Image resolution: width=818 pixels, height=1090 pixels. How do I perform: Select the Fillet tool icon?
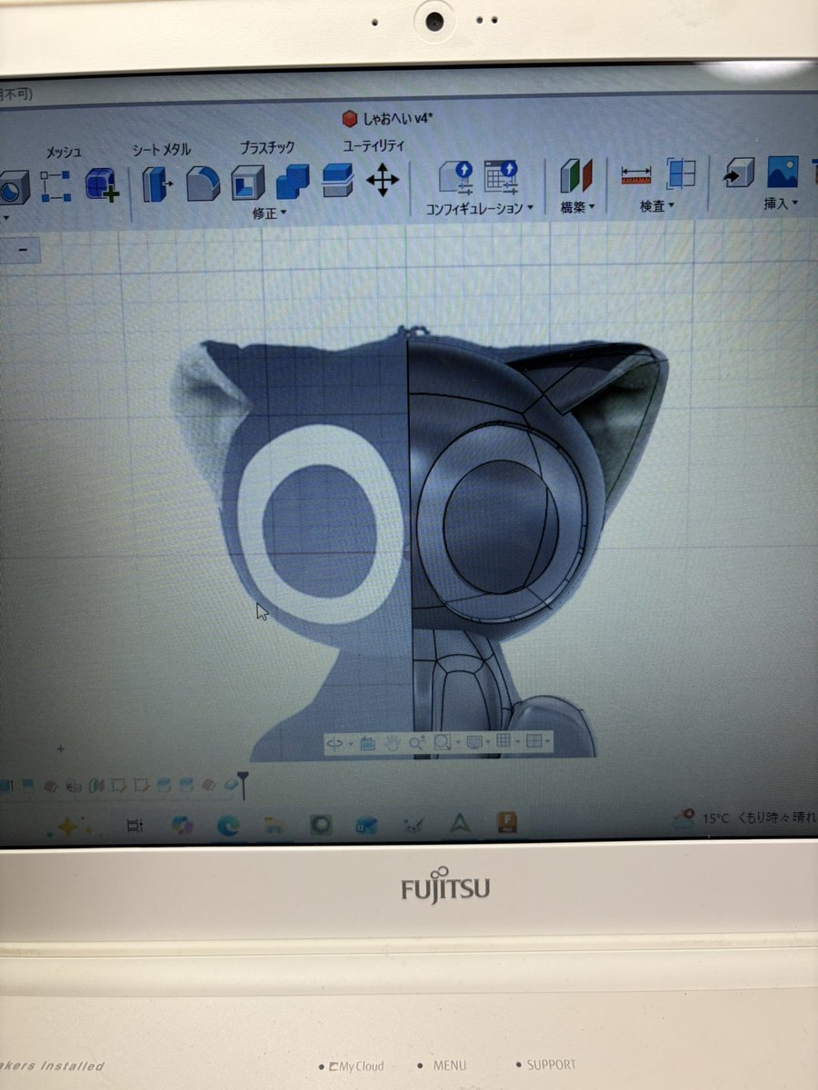[x=203, y=183]
